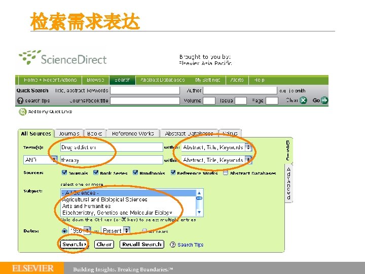Select Arts and Humanities subject
This screenshot has width=365, height=274.
(x=129, y=206)
